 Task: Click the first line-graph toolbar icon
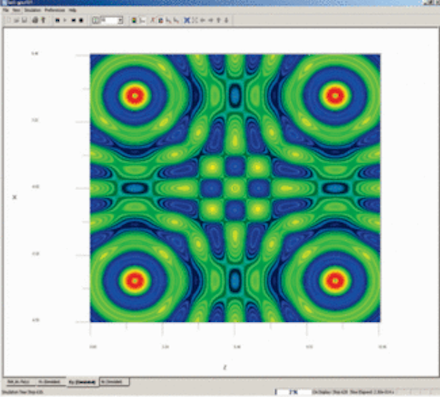(x=169, y=20)
